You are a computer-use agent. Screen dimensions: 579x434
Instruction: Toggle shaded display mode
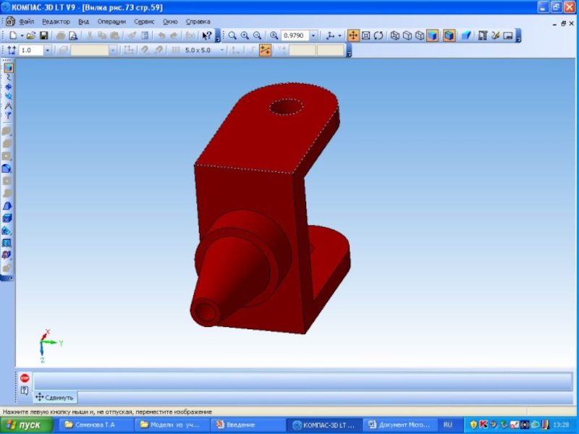[432, 35]
